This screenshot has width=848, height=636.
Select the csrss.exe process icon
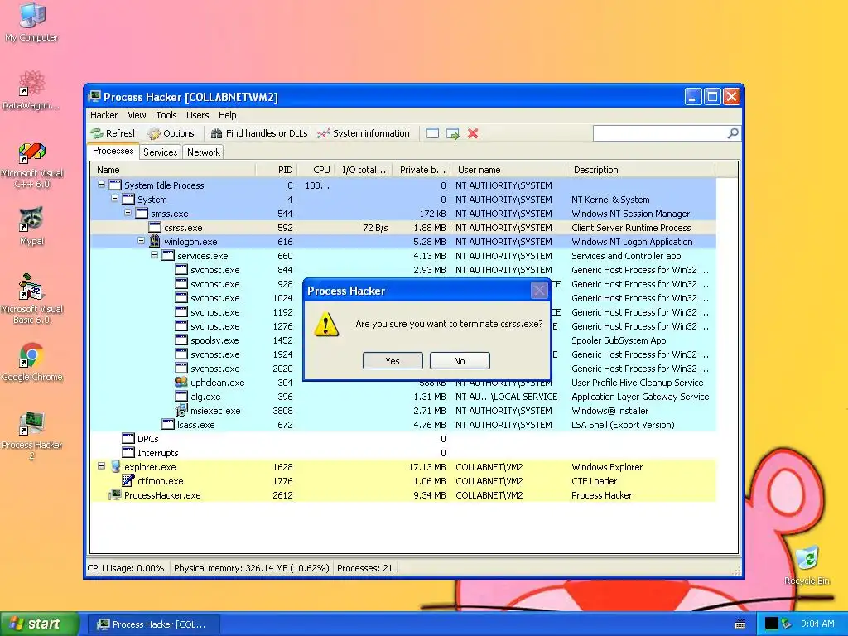coord(155,227)
